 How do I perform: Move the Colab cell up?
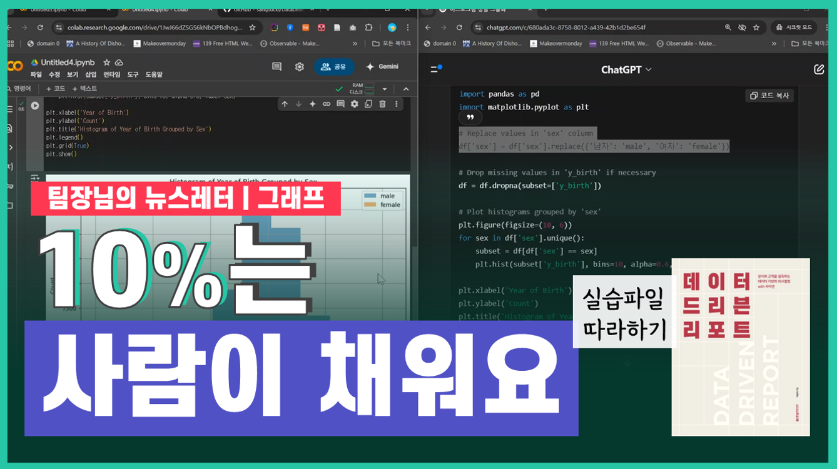tap(285, 104)
